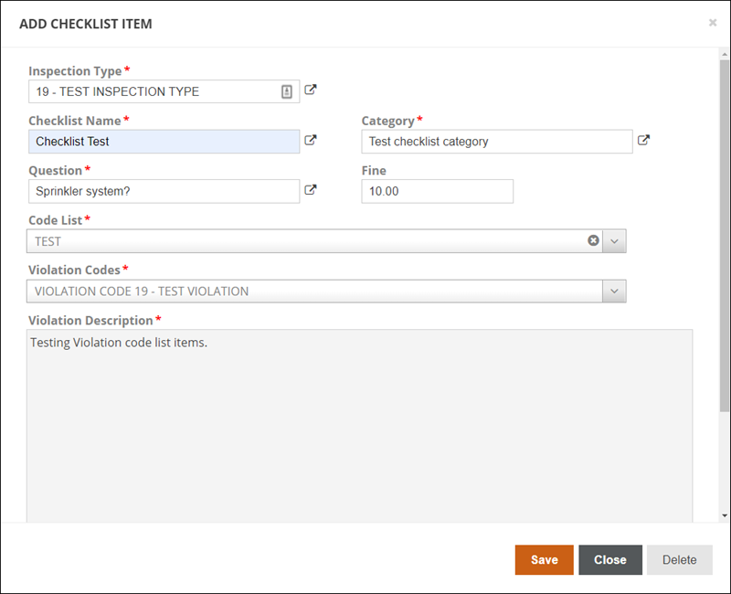This screenshot has height=594, width=731.
Task: Save the checklist item
Action: 544,559
